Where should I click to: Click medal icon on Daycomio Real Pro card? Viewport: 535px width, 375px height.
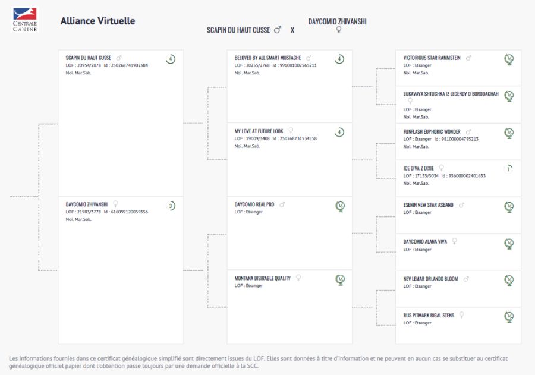340,206
